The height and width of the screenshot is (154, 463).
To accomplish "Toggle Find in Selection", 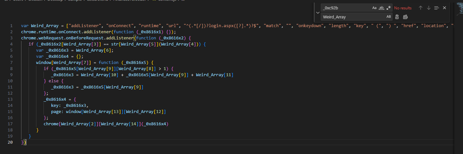I will coord(437,8).
